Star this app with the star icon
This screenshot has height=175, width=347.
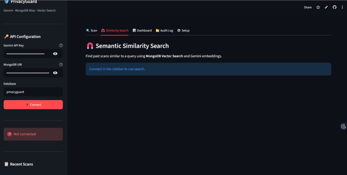[318, 7]
